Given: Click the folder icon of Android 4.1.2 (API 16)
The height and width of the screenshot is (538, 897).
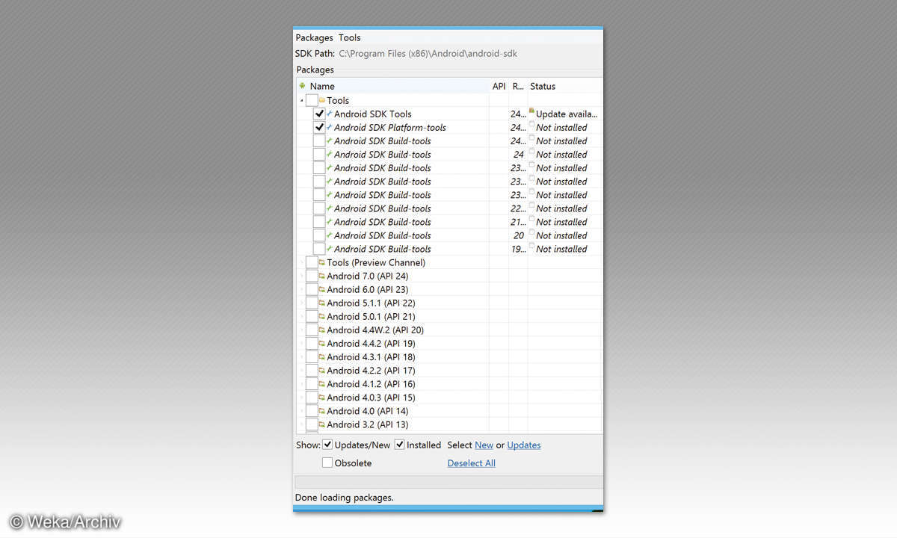Looking at the screenshot, I should pyautogui.click(x=322, y=384).
